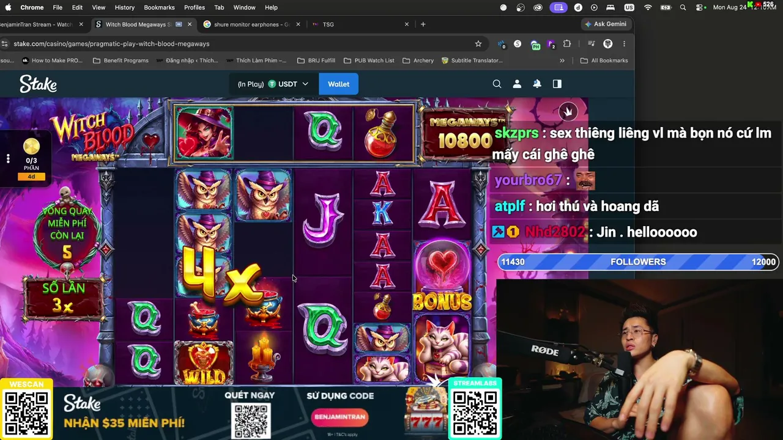Open the Stake user profile icon
This screenshot has height=440, width=783.
click(x=517, y=84)
